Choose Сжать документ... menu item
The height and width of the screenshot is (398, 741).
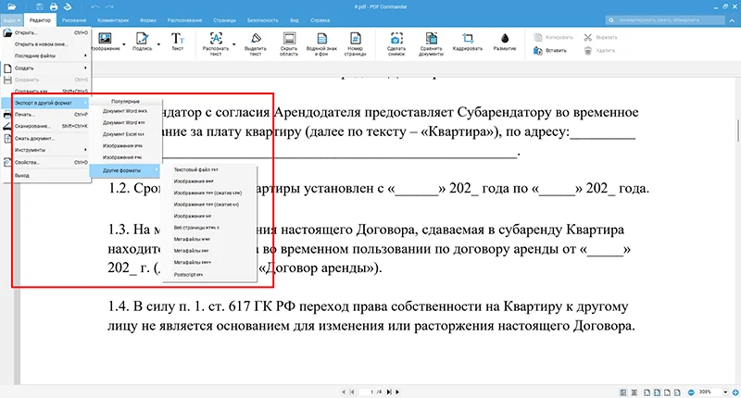pos(46,139)
